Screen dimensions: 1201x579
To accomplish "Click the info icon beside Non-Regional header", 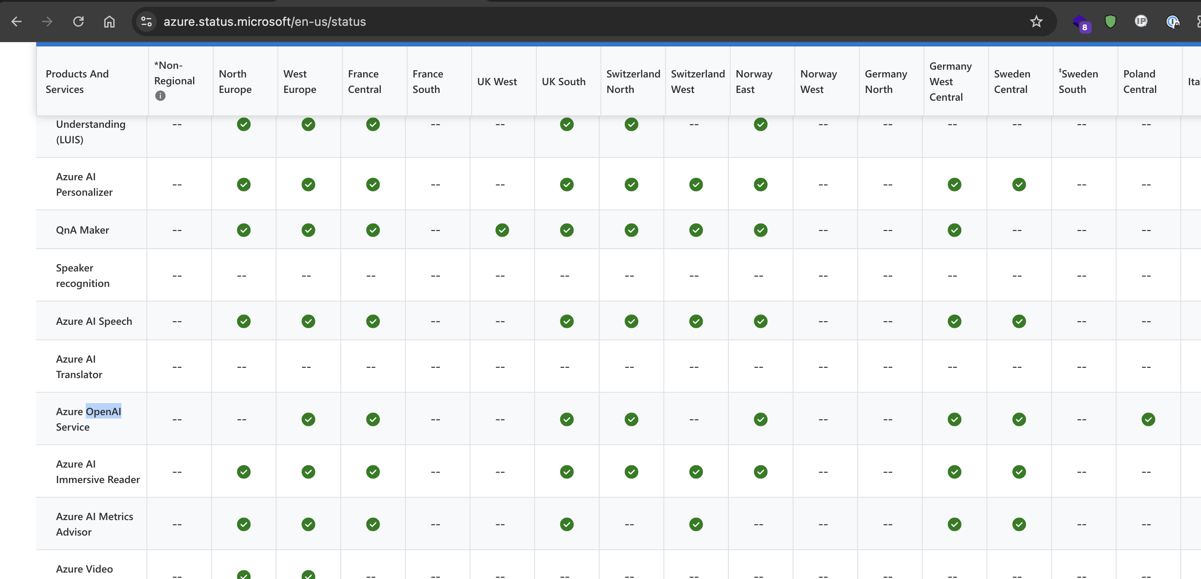I will coord(160,96).
